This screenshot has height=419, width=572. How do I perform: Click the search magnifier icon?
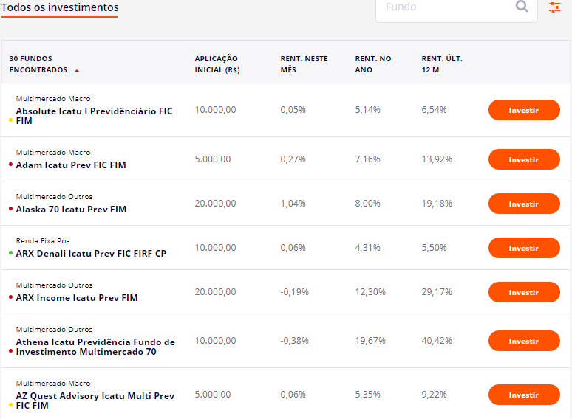click(x=522, y=7)
